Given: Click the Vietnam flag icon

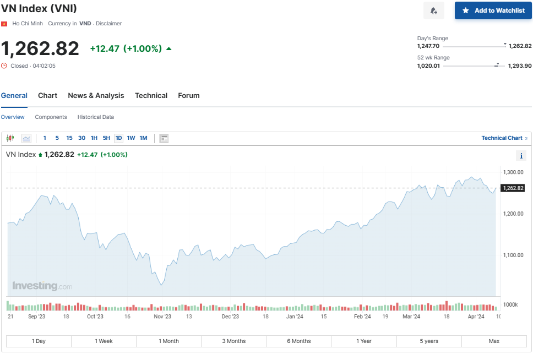Looking at the screenshot, I should point(4,24).
